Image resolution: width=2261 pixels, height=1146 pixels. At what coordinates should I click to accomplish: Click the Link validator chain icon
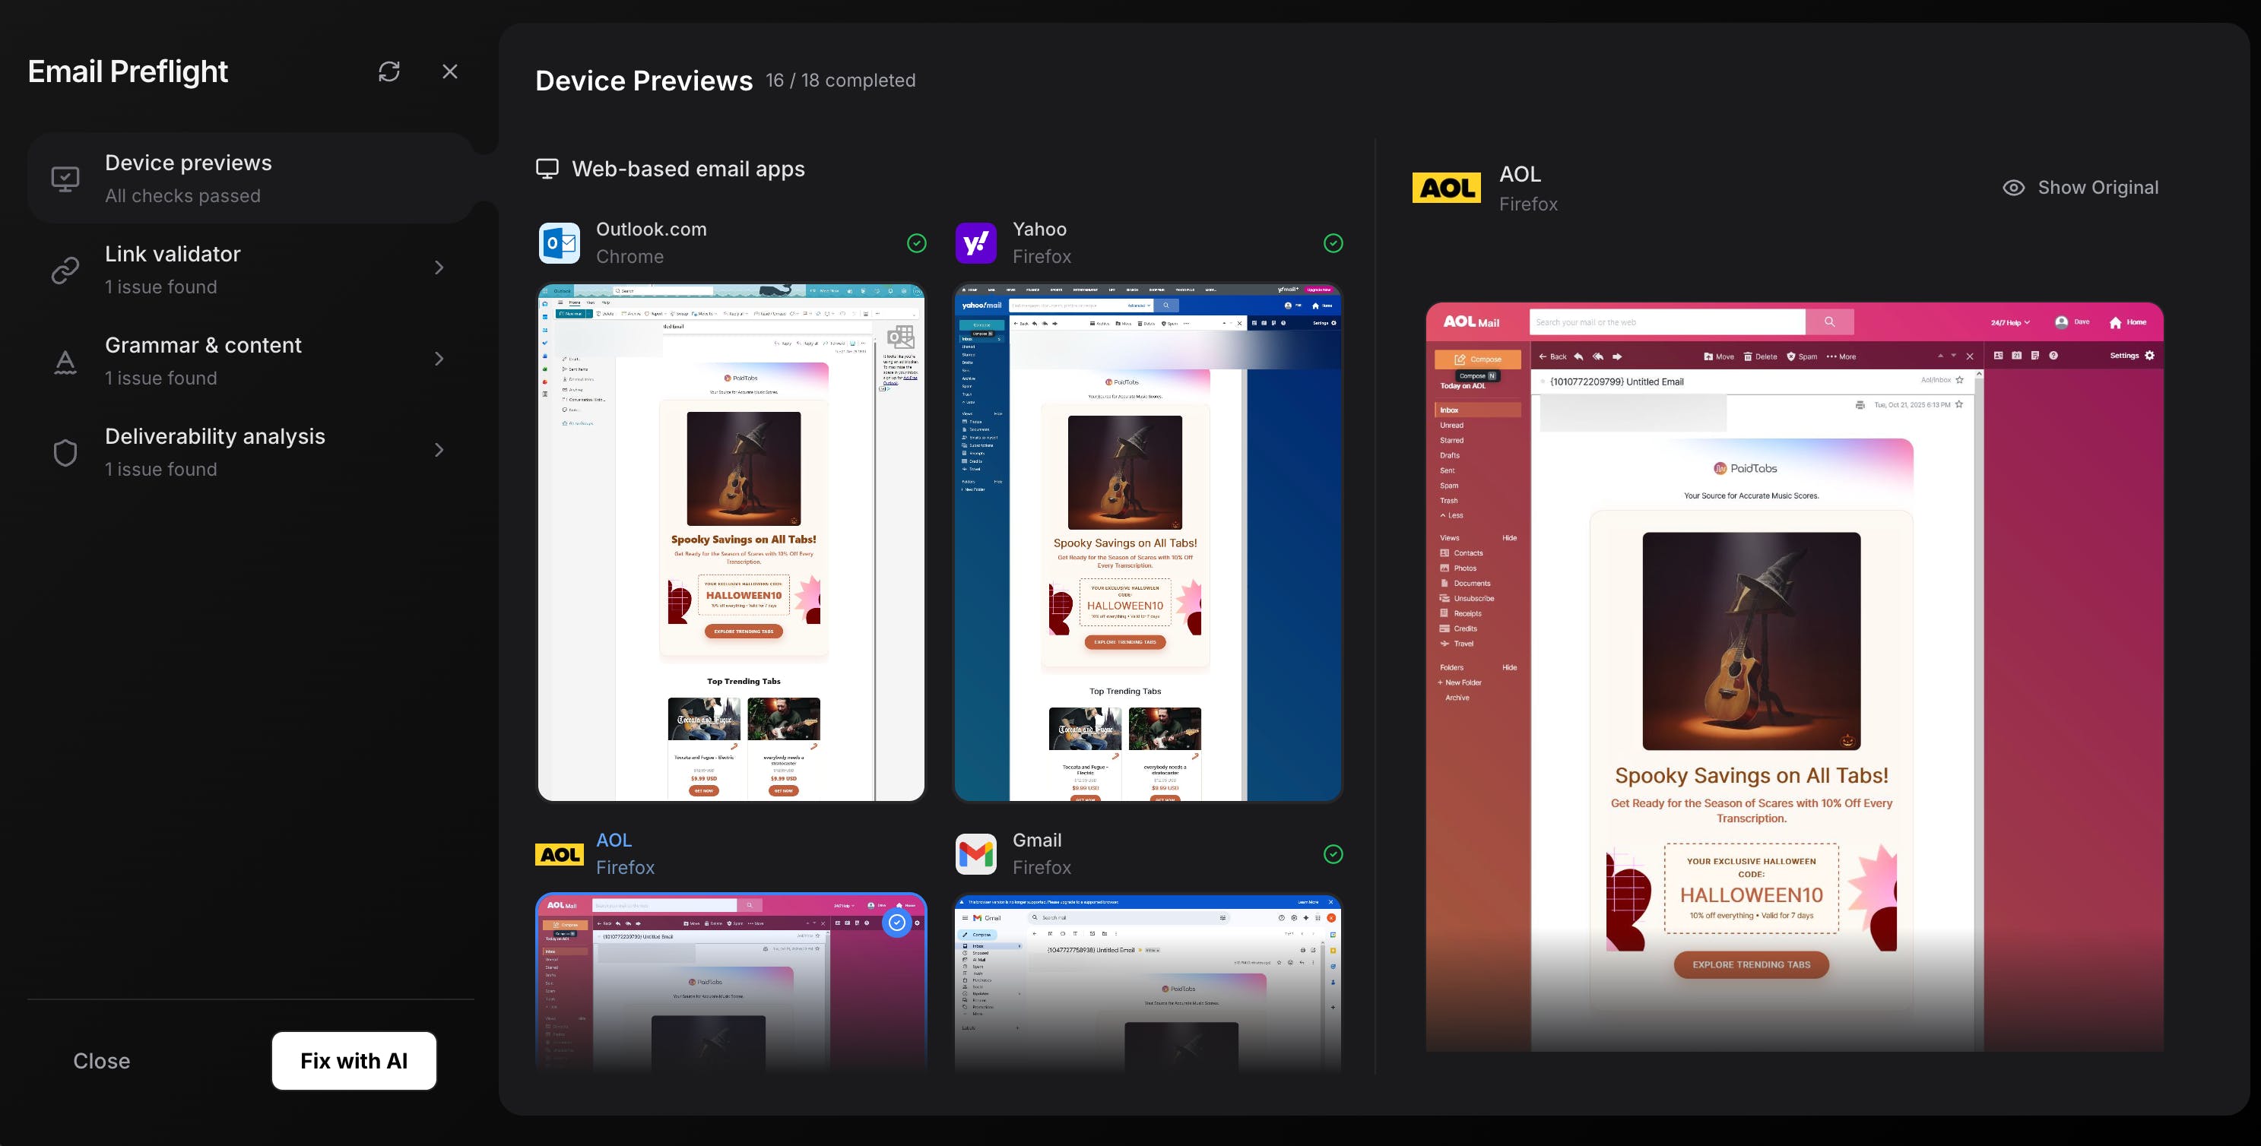[x=66, y=271]
